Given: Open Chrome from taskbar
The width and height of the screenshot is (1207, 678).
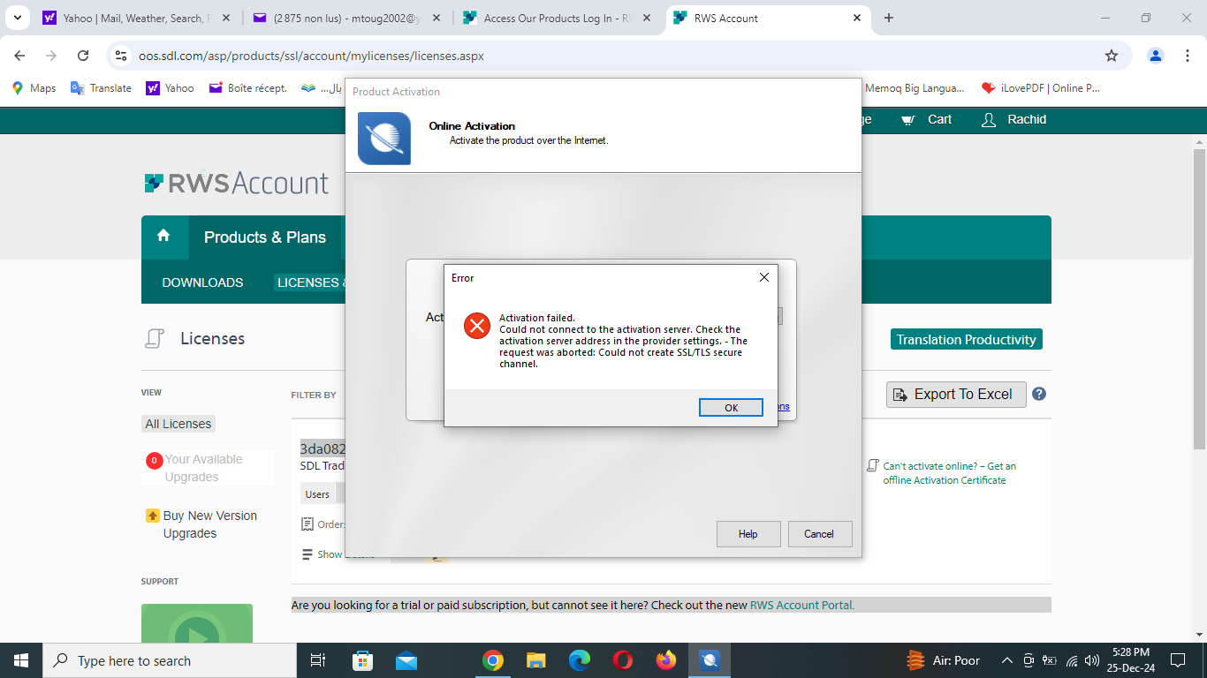Looking at the screenshot, I should 493,660.
